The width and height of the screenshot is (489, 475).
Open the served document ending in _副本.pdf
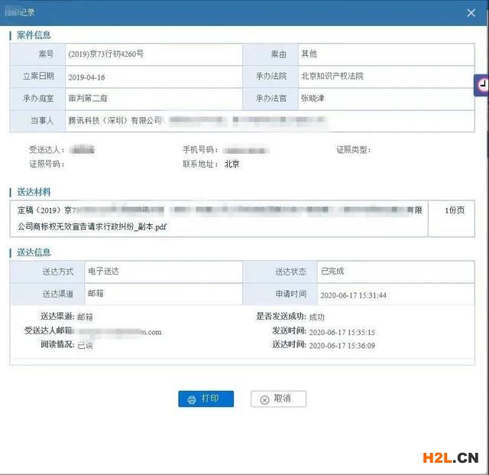pos(92,226)
